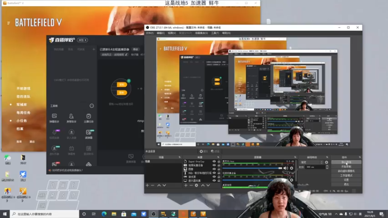
Task: Click upper orange 复制 button in 直播姬
Action: click(x=122, y=84)
